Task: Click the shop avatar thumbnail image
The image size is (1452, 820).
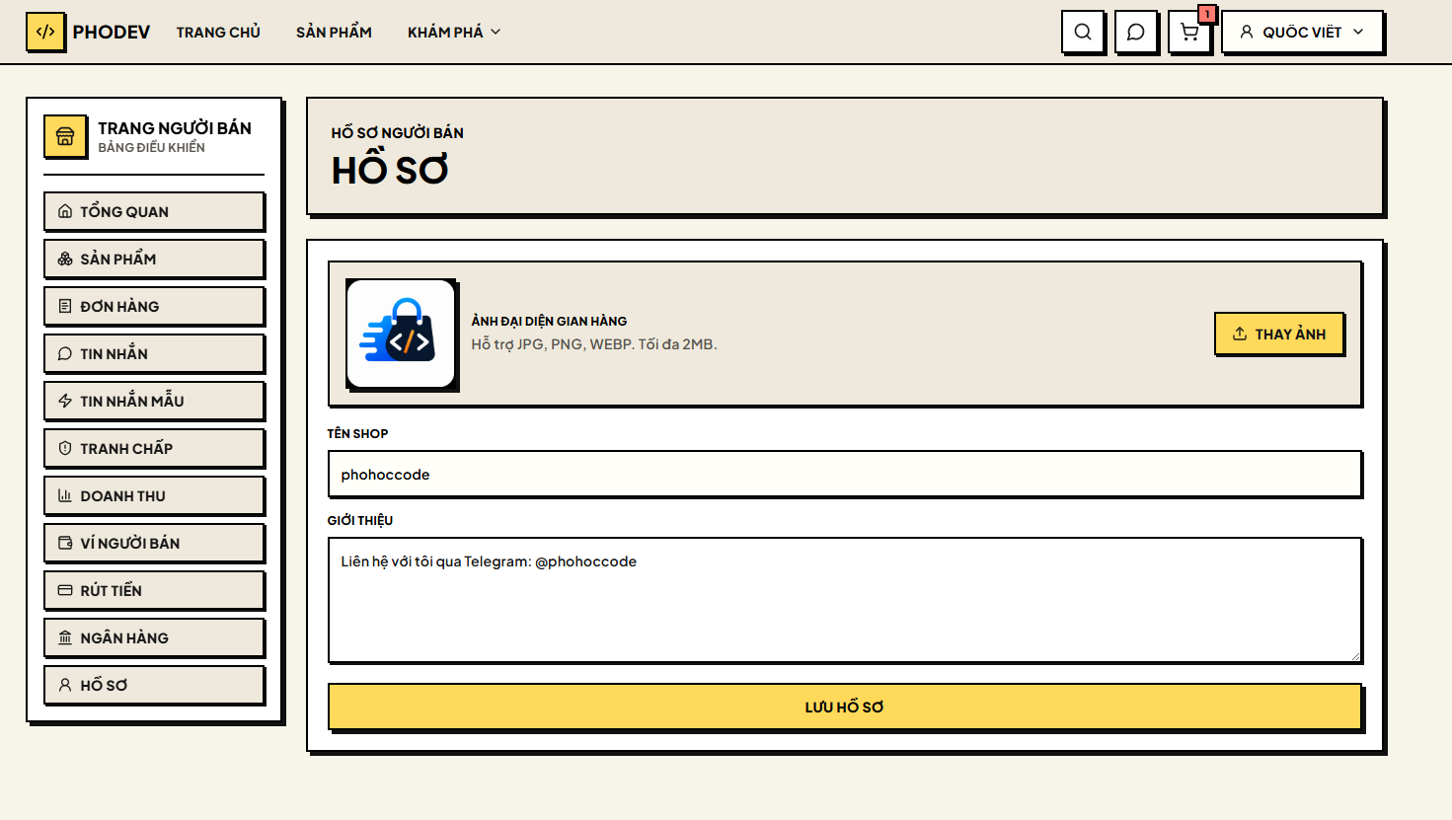Action: (x=401, y=334)
